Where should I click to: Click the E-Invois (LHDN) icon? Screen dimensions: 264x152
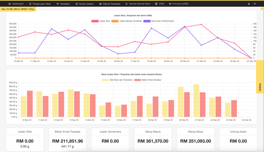click(170, 4)
